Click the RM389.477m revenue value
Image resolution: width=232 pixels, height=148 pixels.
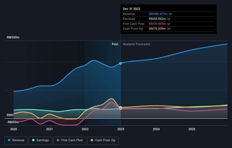(158, 14)
